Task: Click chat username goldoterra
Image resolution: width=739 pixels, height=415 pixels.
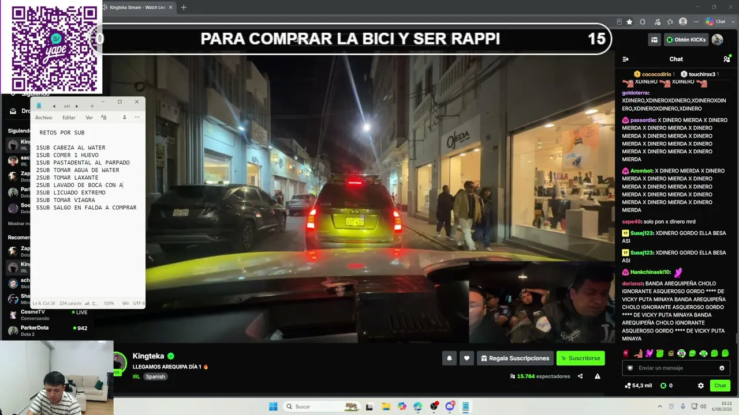Action: [x=635, y=93]
